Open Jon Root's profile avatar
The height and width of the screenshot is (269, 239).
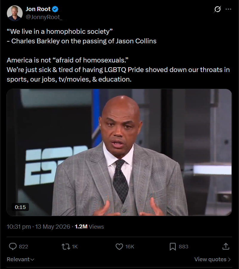coord(15,13)
